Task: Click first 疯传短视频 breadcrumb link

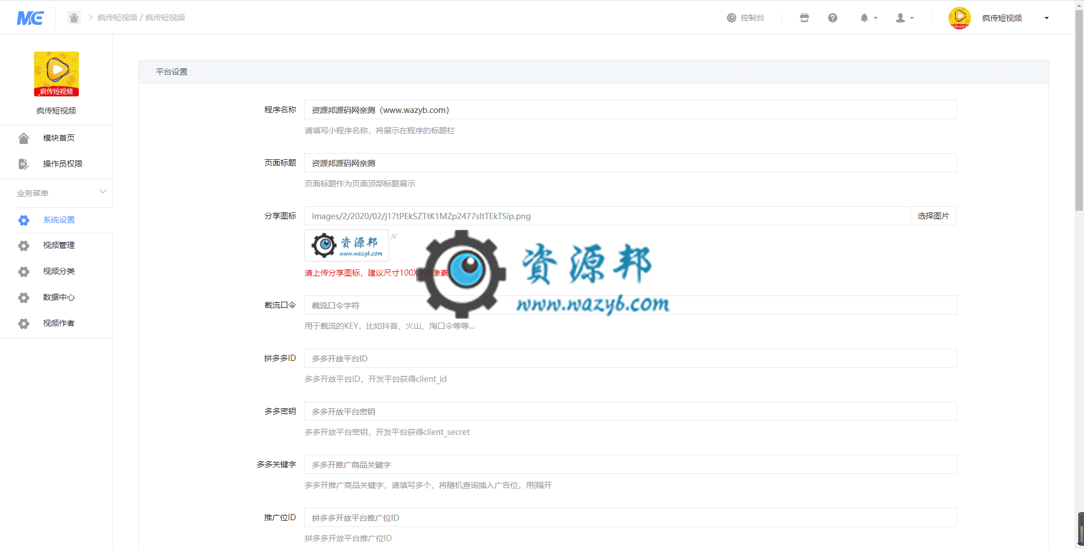Action: tap(117, 18)
